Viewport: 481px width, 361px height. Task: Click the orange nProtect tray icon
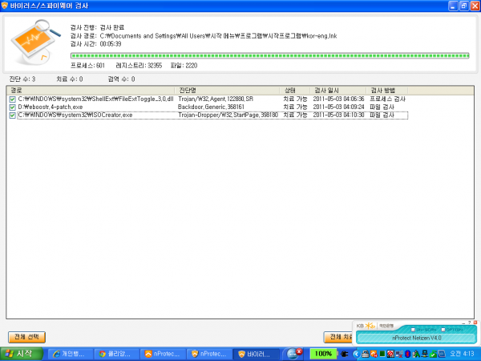tap(374, 354)
